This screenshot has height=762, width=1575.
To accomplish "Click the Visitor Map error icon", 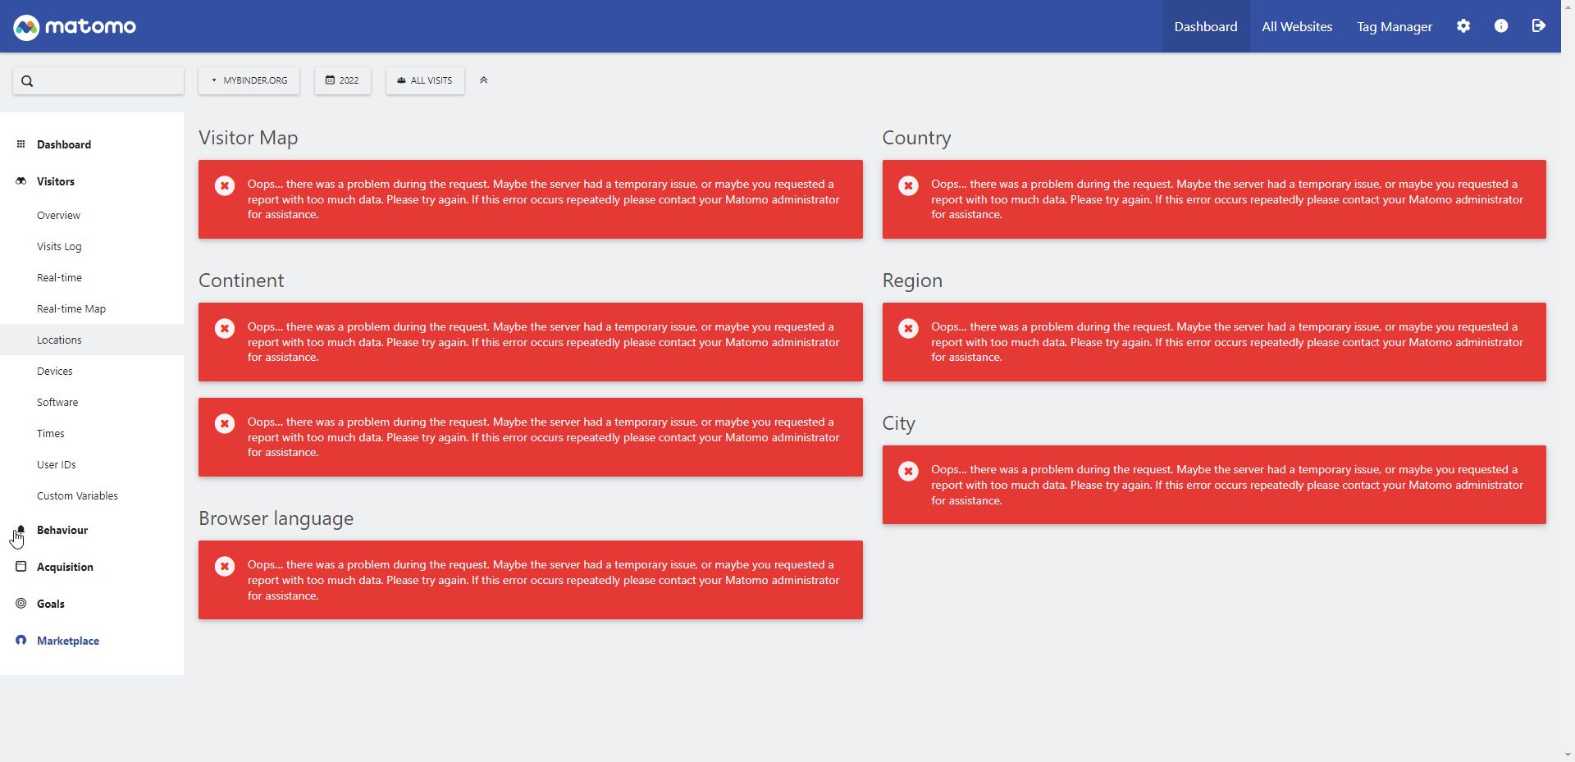I will pyautogui.click(x=225, y=186).
